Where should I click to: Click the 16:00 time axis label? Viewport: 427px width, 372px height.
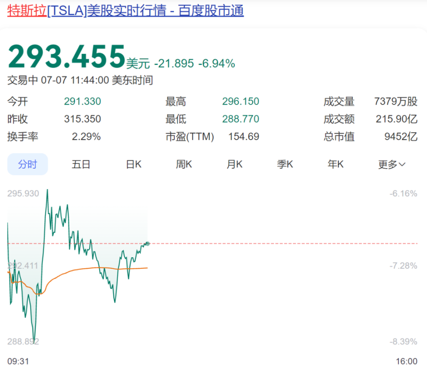point(407,361)
